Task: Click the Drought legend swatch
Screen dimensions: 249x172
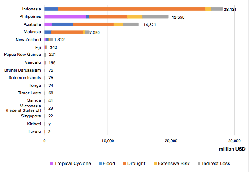Action: click(125, 164)
